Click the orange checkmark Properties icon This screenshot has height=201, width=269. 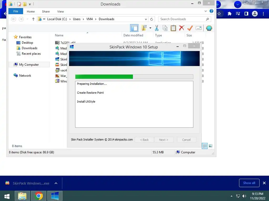click(190, 28)
